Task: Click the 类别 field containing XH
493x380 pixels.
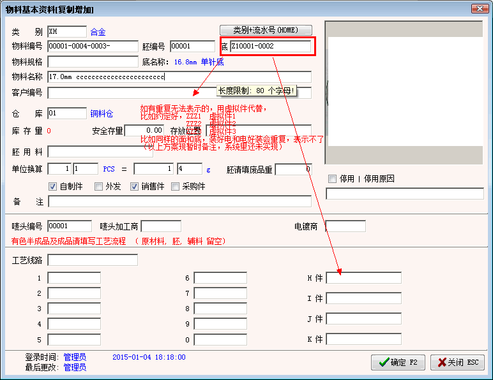Action: [67, 32]
